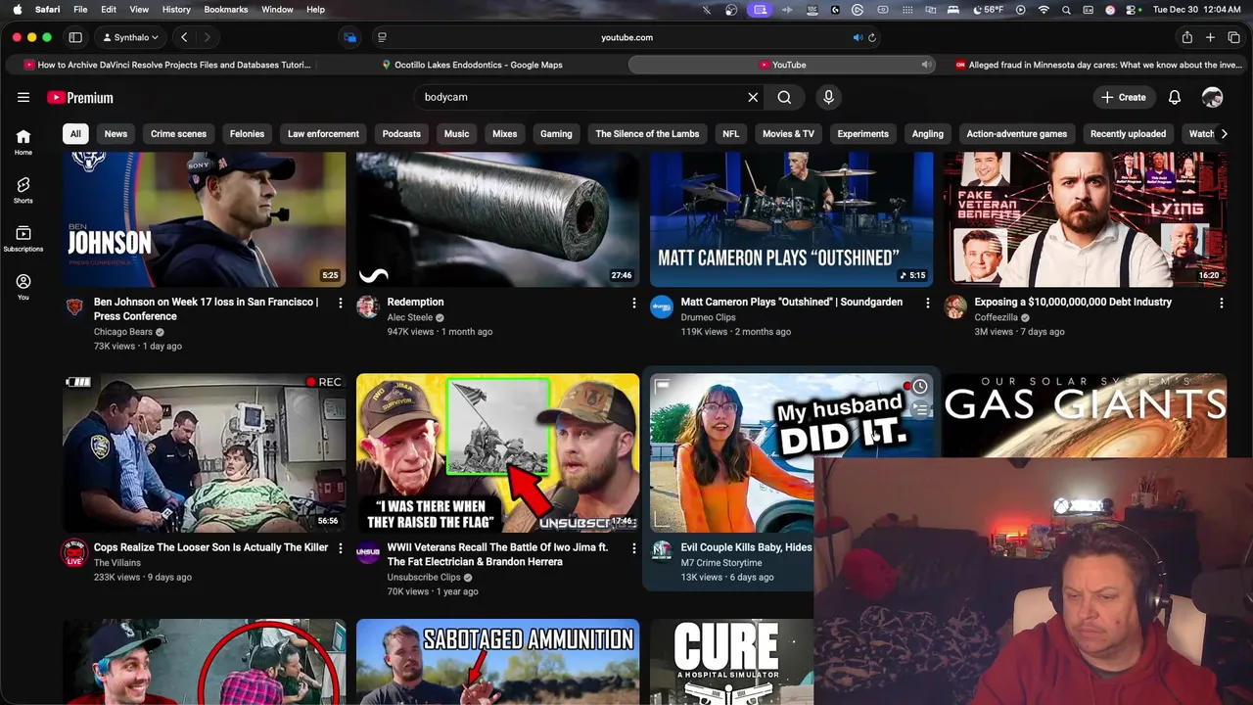Open the YouTube guide hamburger menu
This screenshot has width=1253, height=705.
[23, 97]
